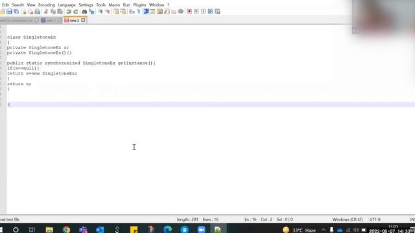415x233 pixels.
Task: Expand hidden system tray icons chevron
Action: [324, 230]
